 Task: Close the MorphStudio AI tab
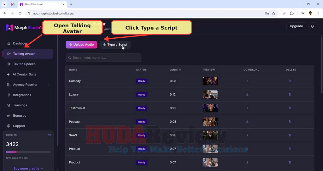click(63, 4)
